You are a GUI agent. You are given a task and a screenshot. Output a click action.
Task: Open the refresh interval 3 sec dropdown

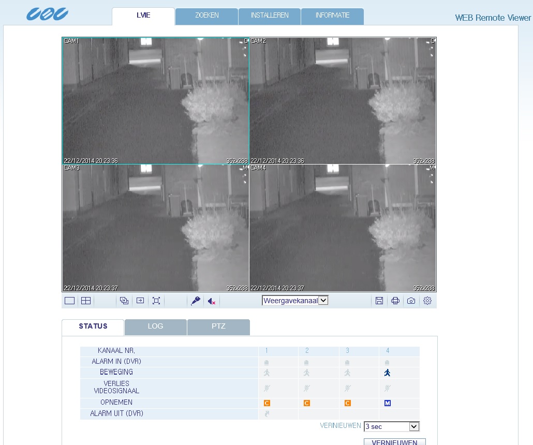(x=392, y=426)
